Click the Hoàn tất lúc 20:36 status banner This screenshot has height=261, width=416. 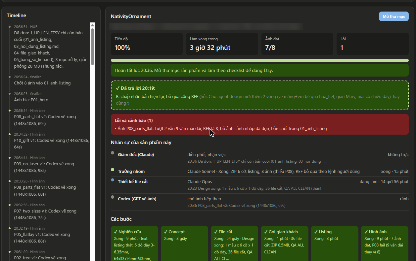click(x=260, y=70)
